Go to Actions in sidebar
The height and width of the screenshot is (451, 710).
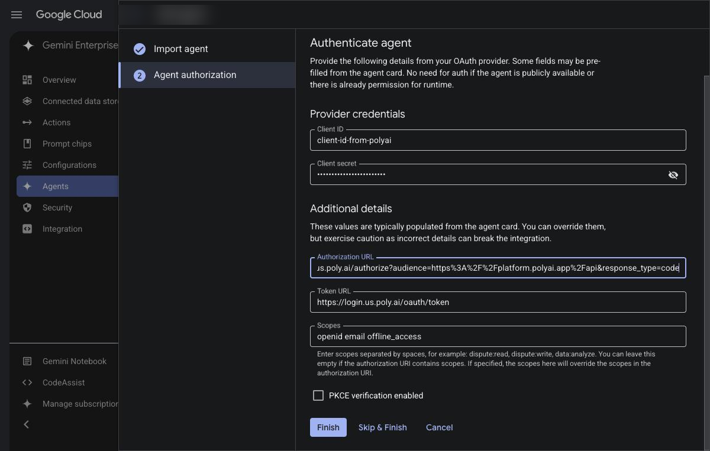(x=67, y=122)
